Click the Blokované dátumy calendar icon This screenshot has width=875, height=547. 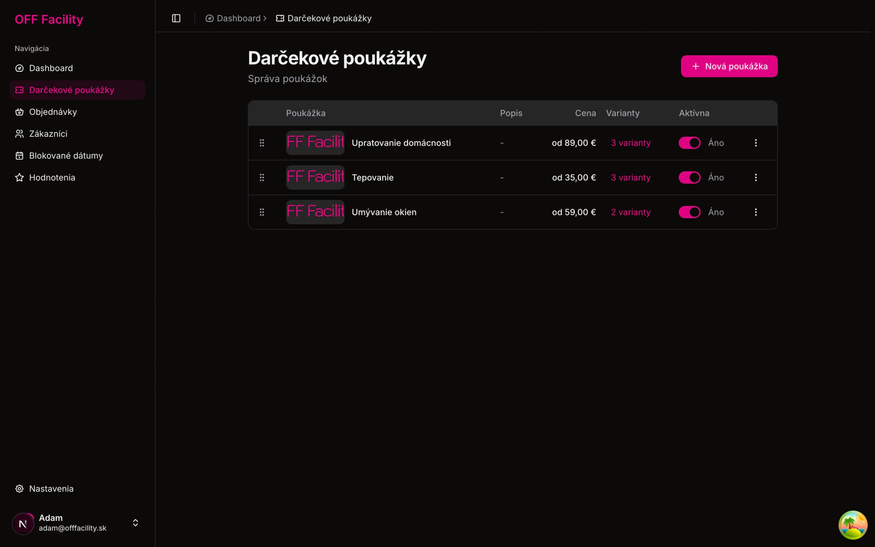coord(19,156)
